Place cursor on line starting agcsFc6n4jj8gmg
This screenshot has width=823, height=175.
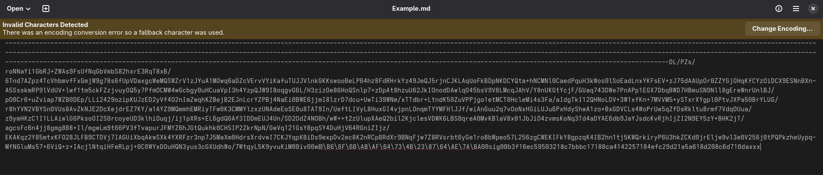(x=197, y=128)
